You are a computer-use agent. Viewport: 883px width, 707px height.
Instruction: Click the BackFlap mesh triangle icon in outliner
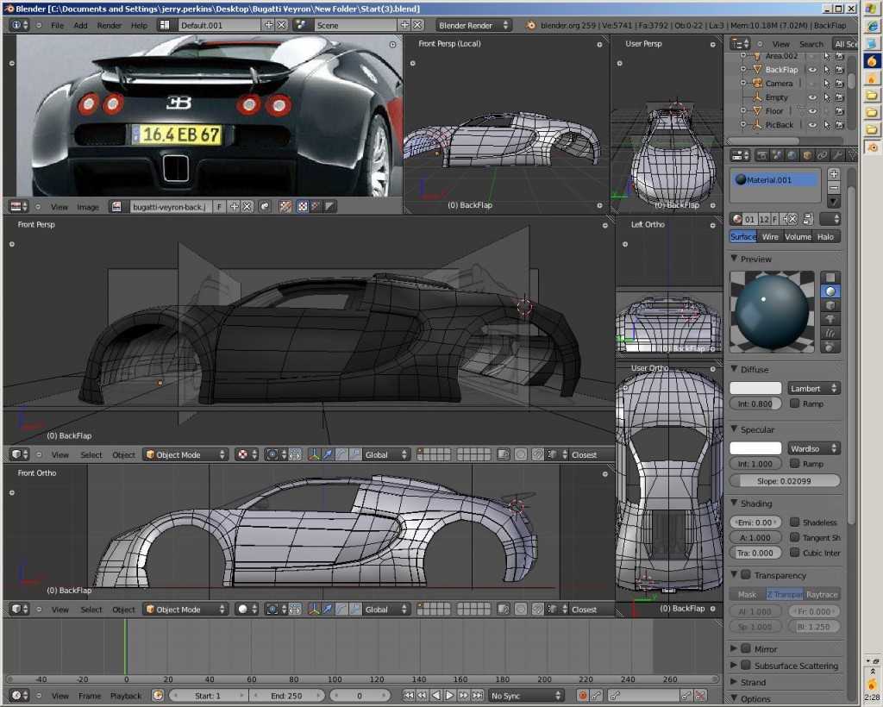click(758, 69)
